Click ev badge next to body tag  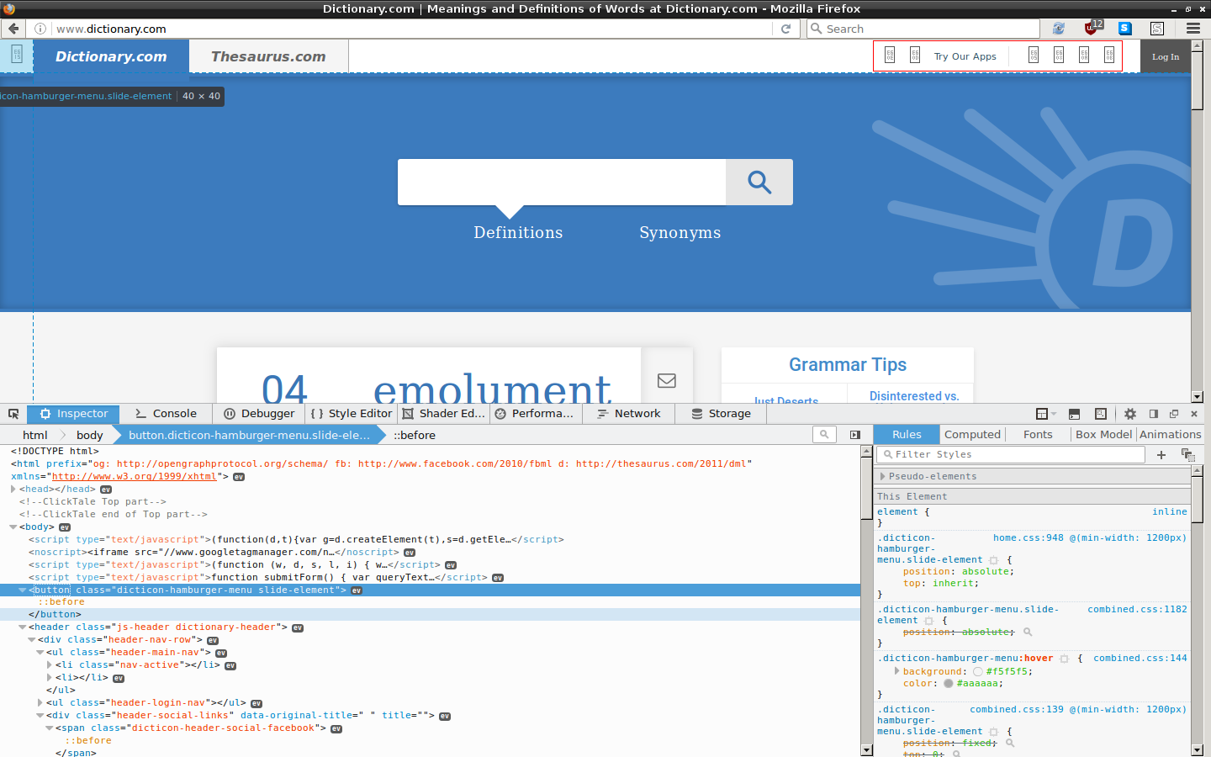65,527
